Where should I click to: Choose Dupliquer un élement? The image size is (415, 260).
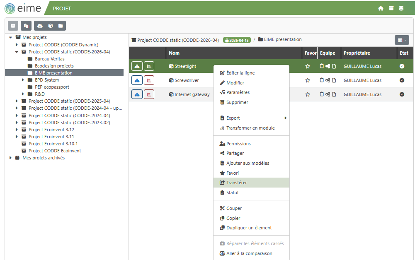pyautogui.click(x=251, y=228)
